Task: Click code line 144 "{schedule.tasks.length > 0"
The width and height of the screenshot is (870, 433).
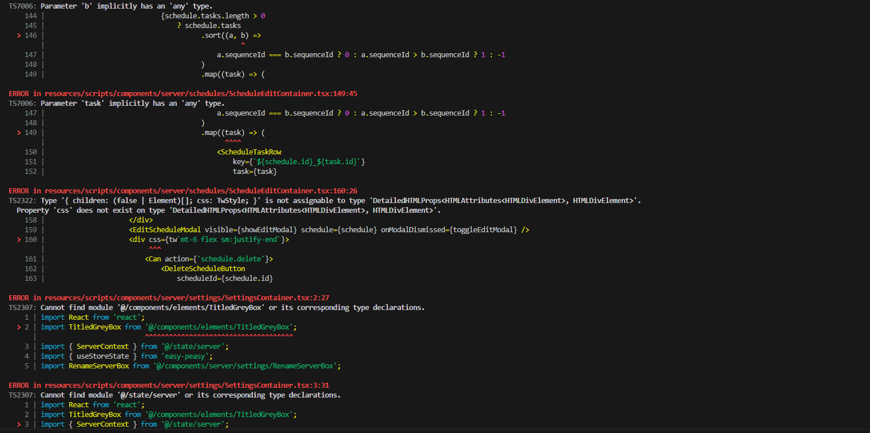Action: (x=213, y=16)
